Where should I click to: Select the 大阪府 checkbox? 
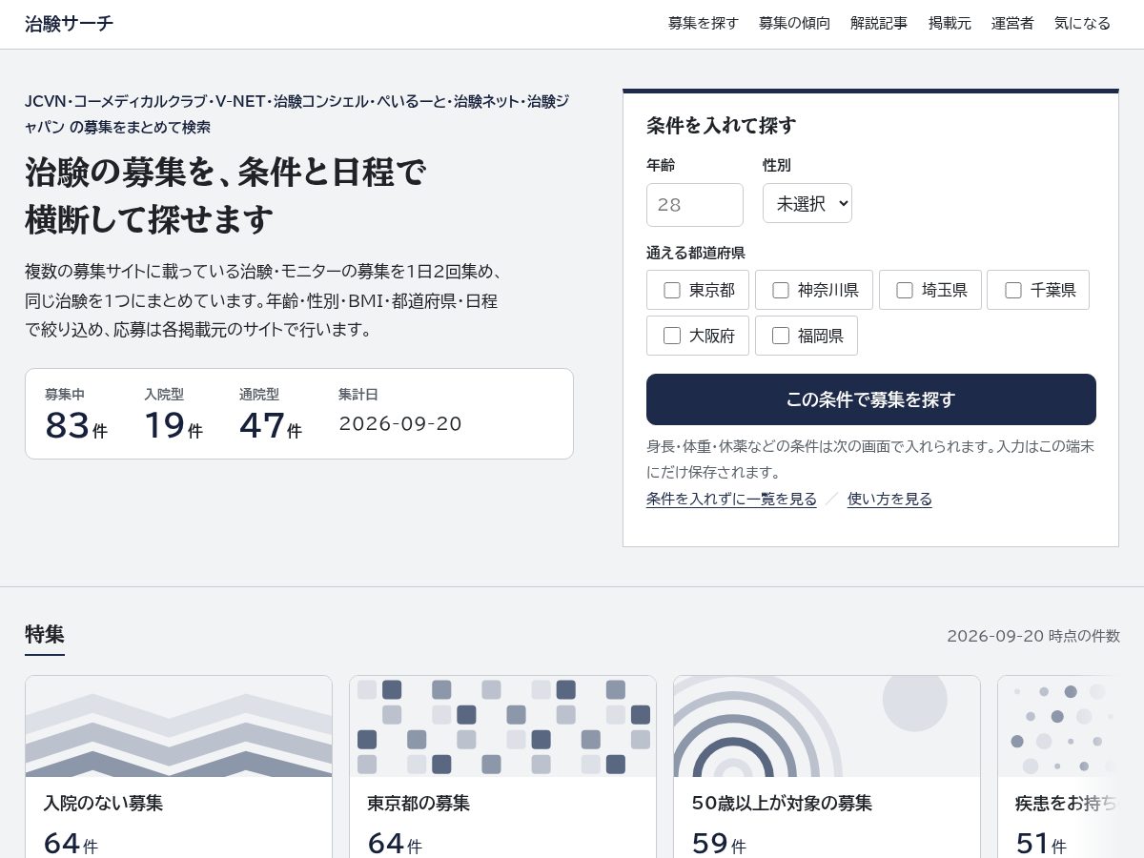(x=672, y=336)
